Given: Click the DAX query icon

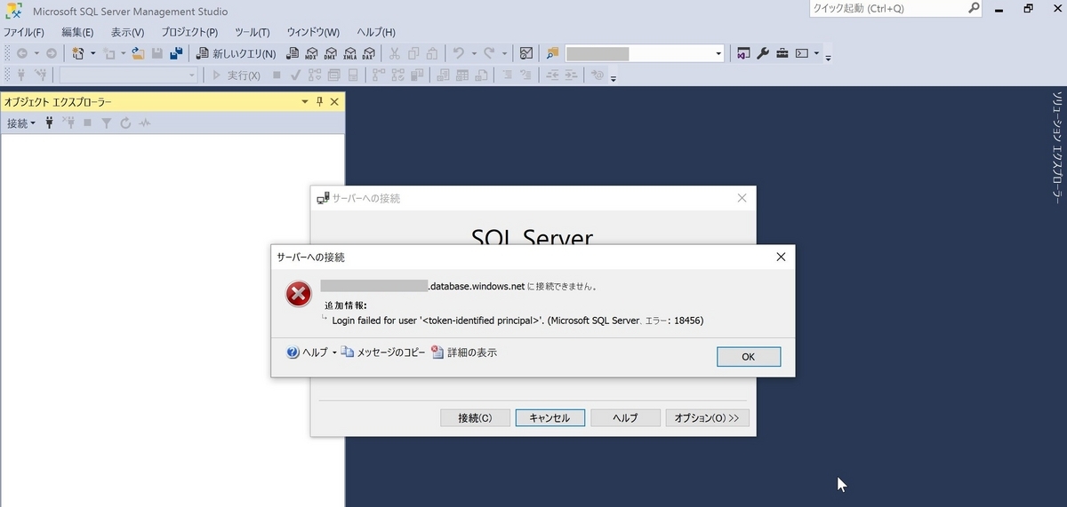Looking at the screenshot, I should tap(369, 53).
